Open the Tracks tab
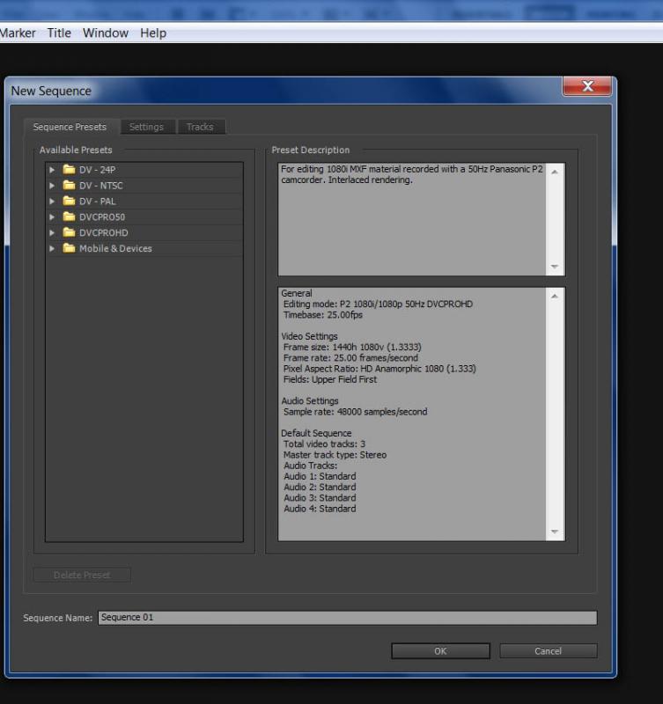The width and height of the screenshot is (663, 704). [x=200, y=127]
